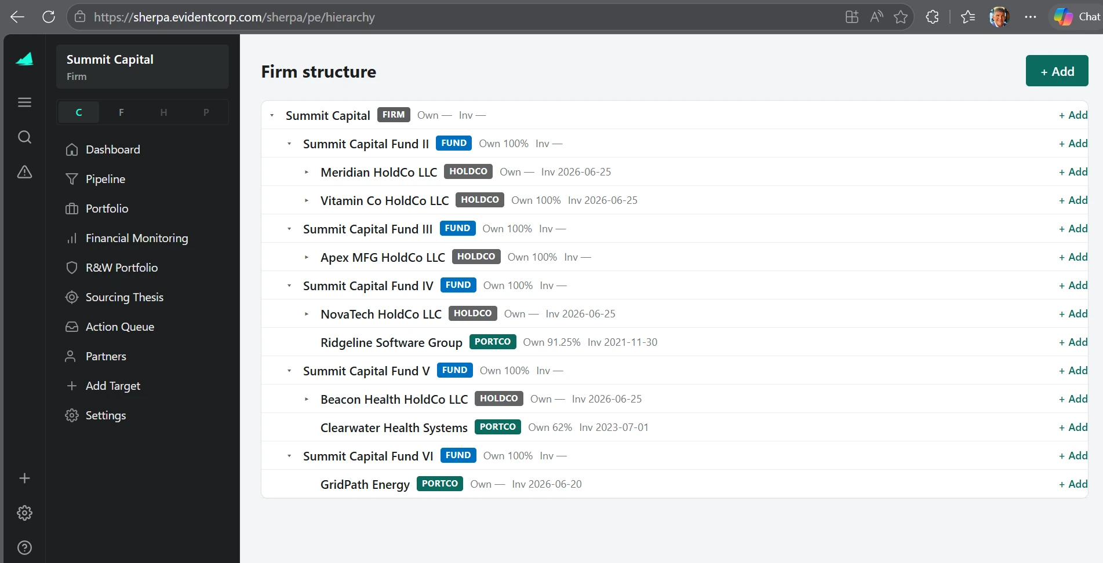Click the green + Add button
This screenshot has width=1103, height=563.
point(1057,71)
